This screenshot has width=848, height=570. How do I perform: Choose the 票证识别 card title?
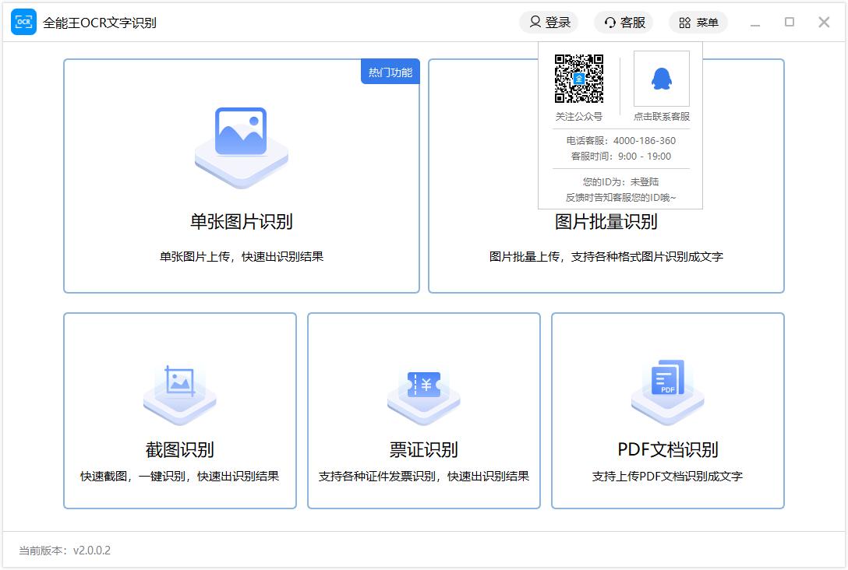point(423,450)
